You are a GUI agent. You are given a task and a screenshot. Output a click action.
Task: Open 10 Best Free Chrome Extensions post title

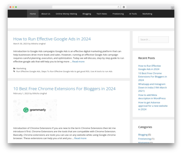click(64, 89)
